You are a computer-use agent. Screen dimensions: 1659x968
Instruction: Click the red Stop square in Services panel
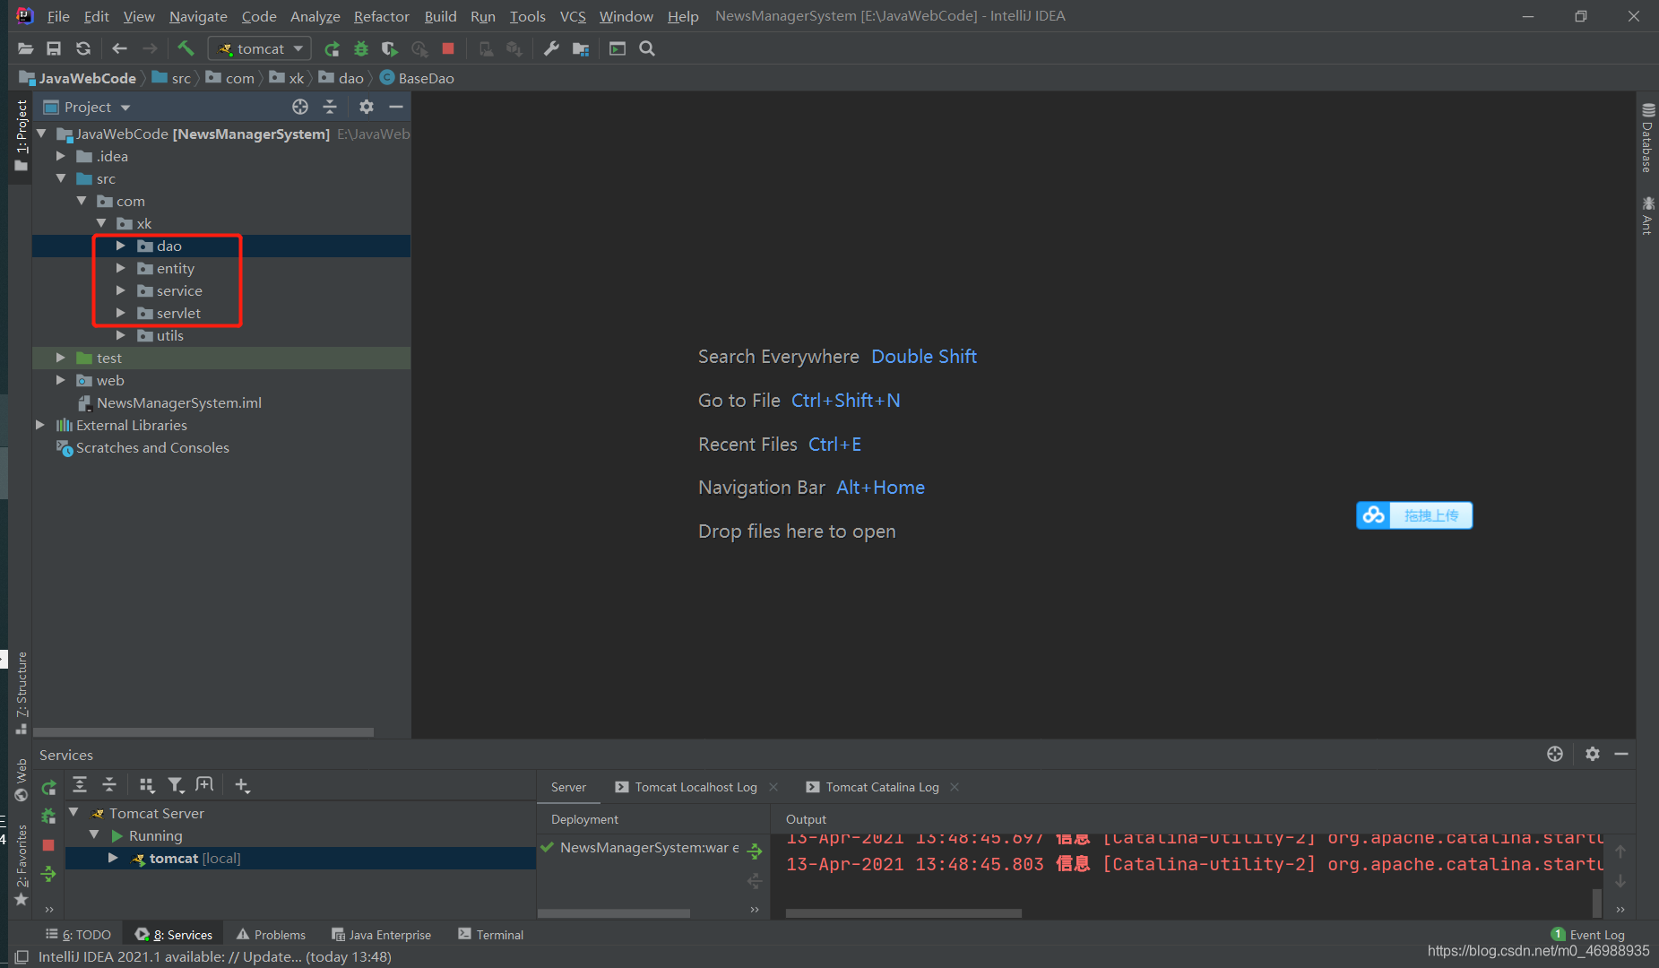48,845
